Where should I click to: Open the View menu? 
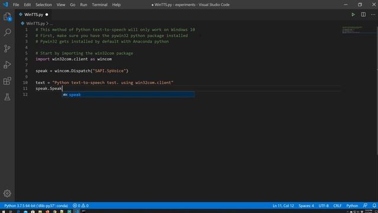click(x=61, y=5)
